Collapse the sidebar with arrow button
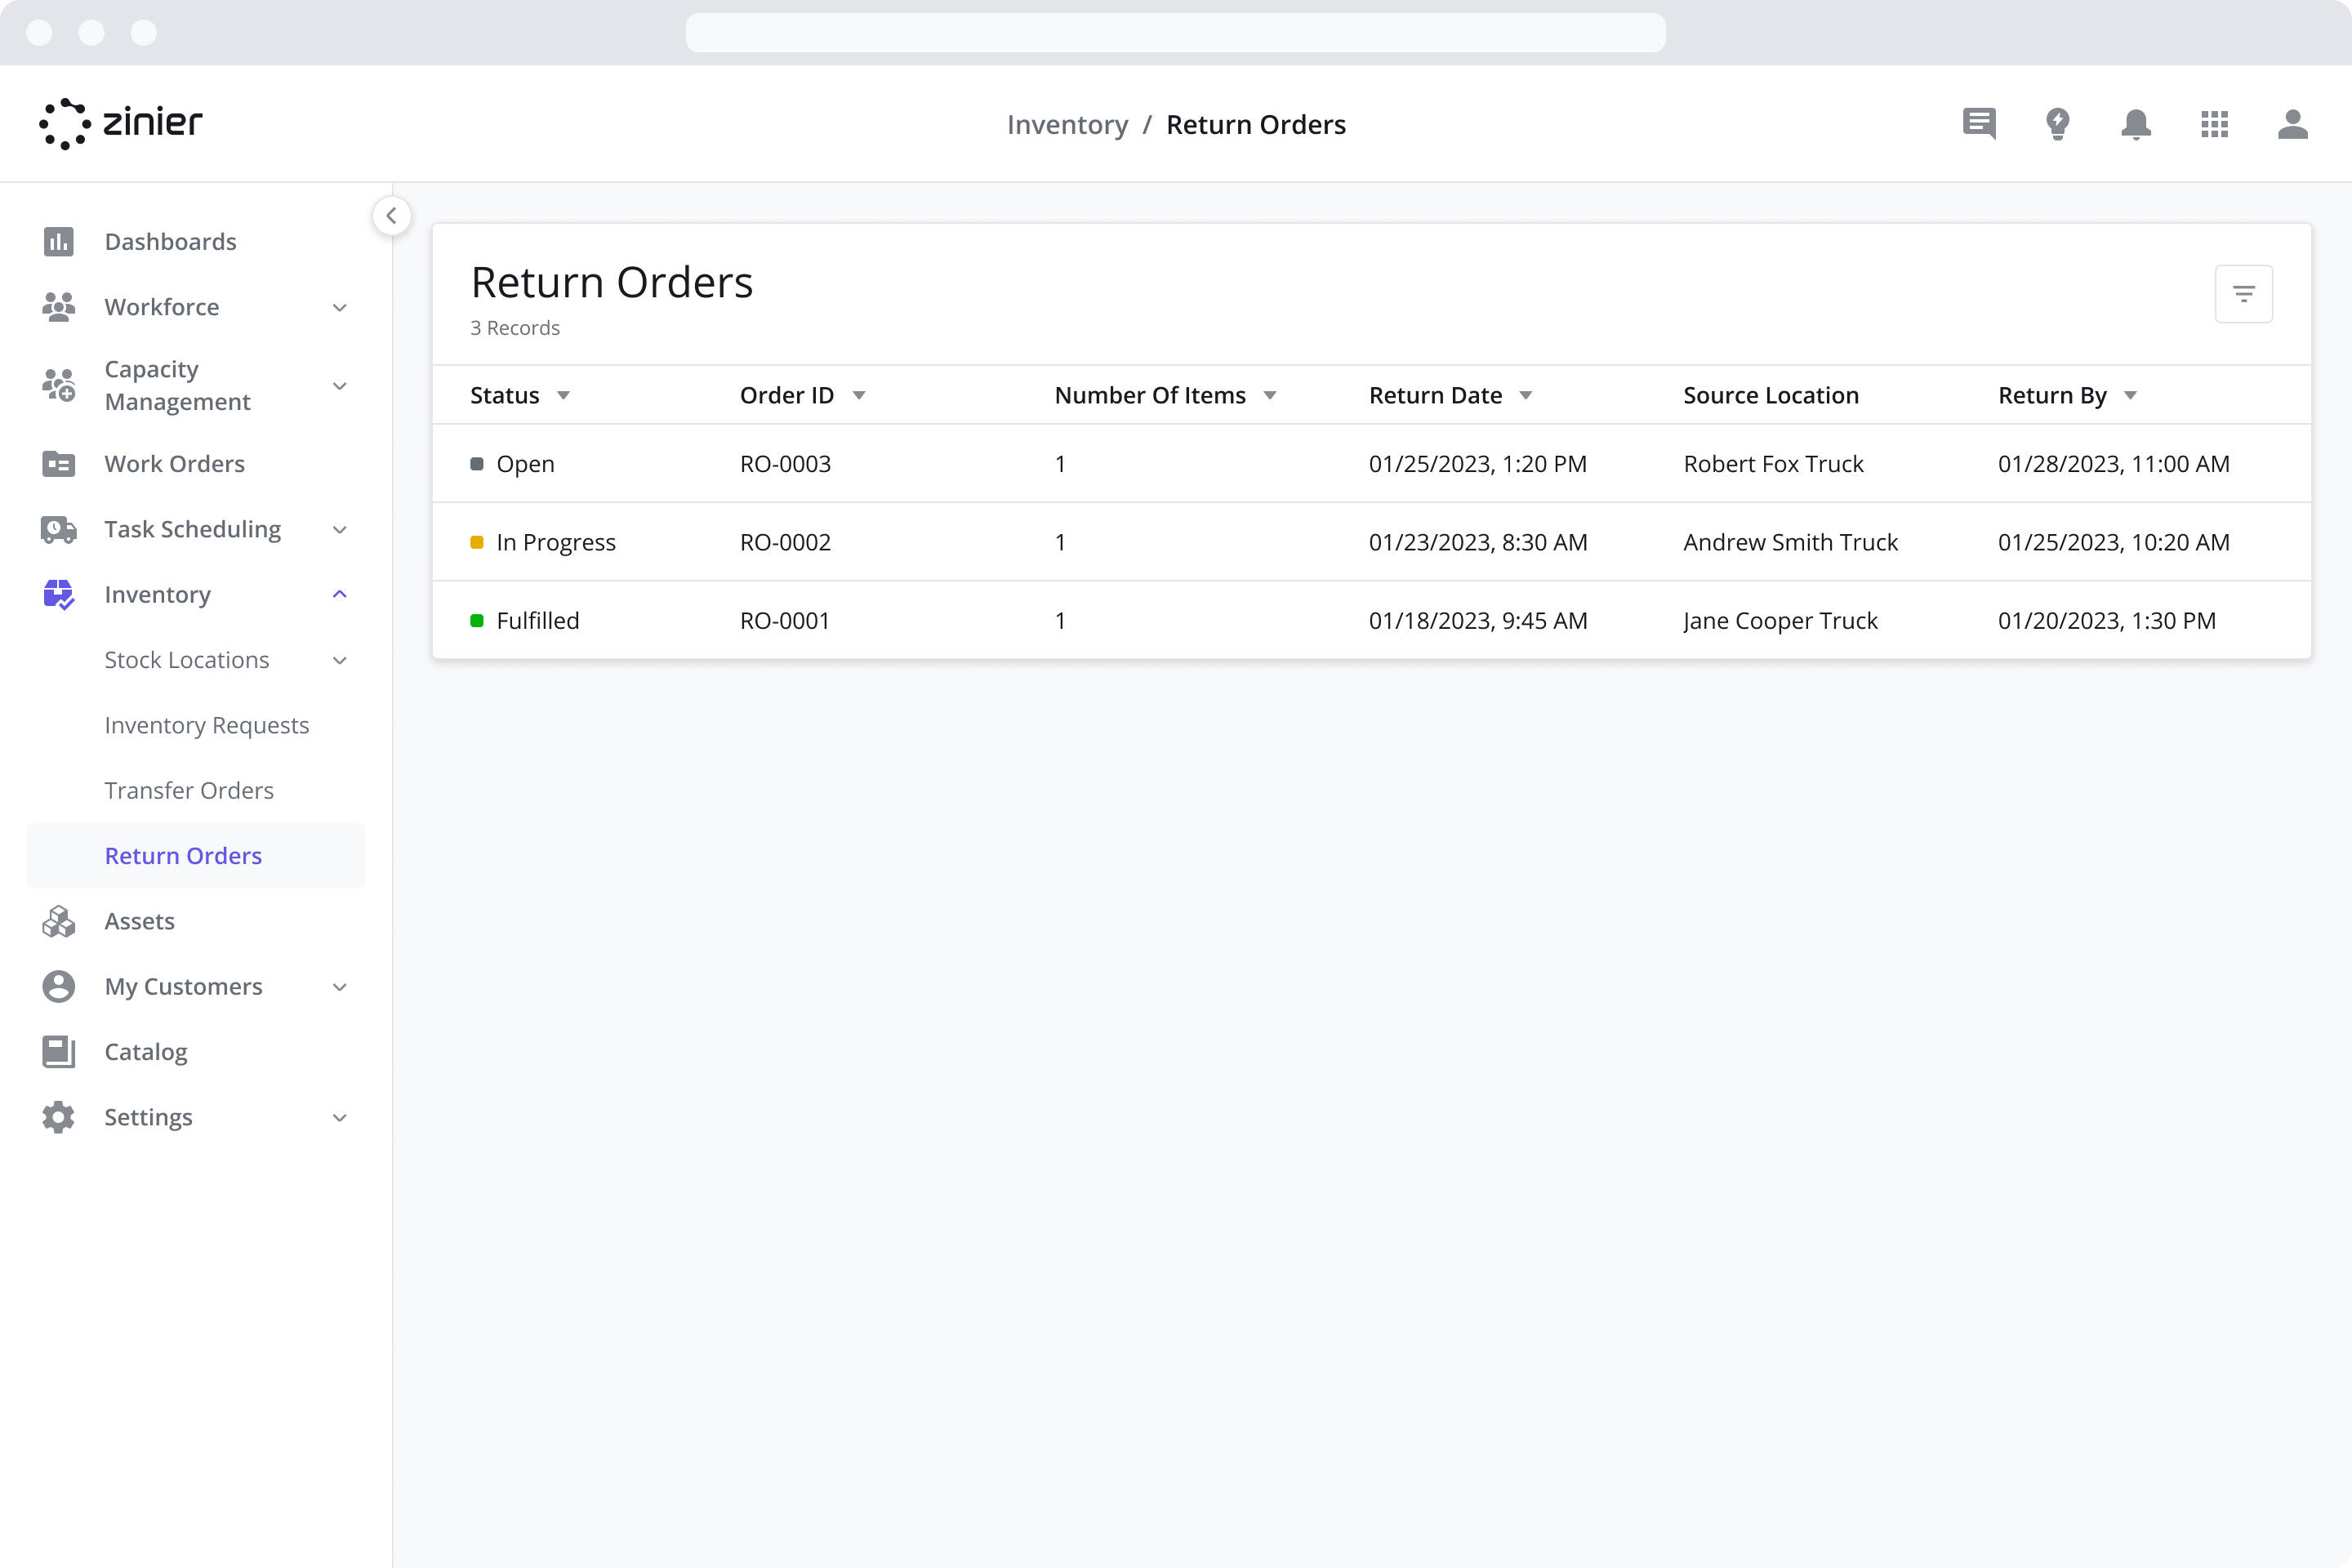 coord(391,215)
